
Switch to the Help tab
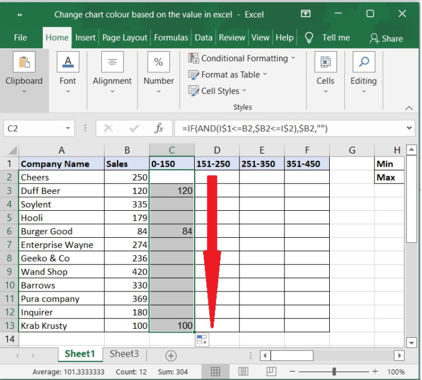pos(285,37)
